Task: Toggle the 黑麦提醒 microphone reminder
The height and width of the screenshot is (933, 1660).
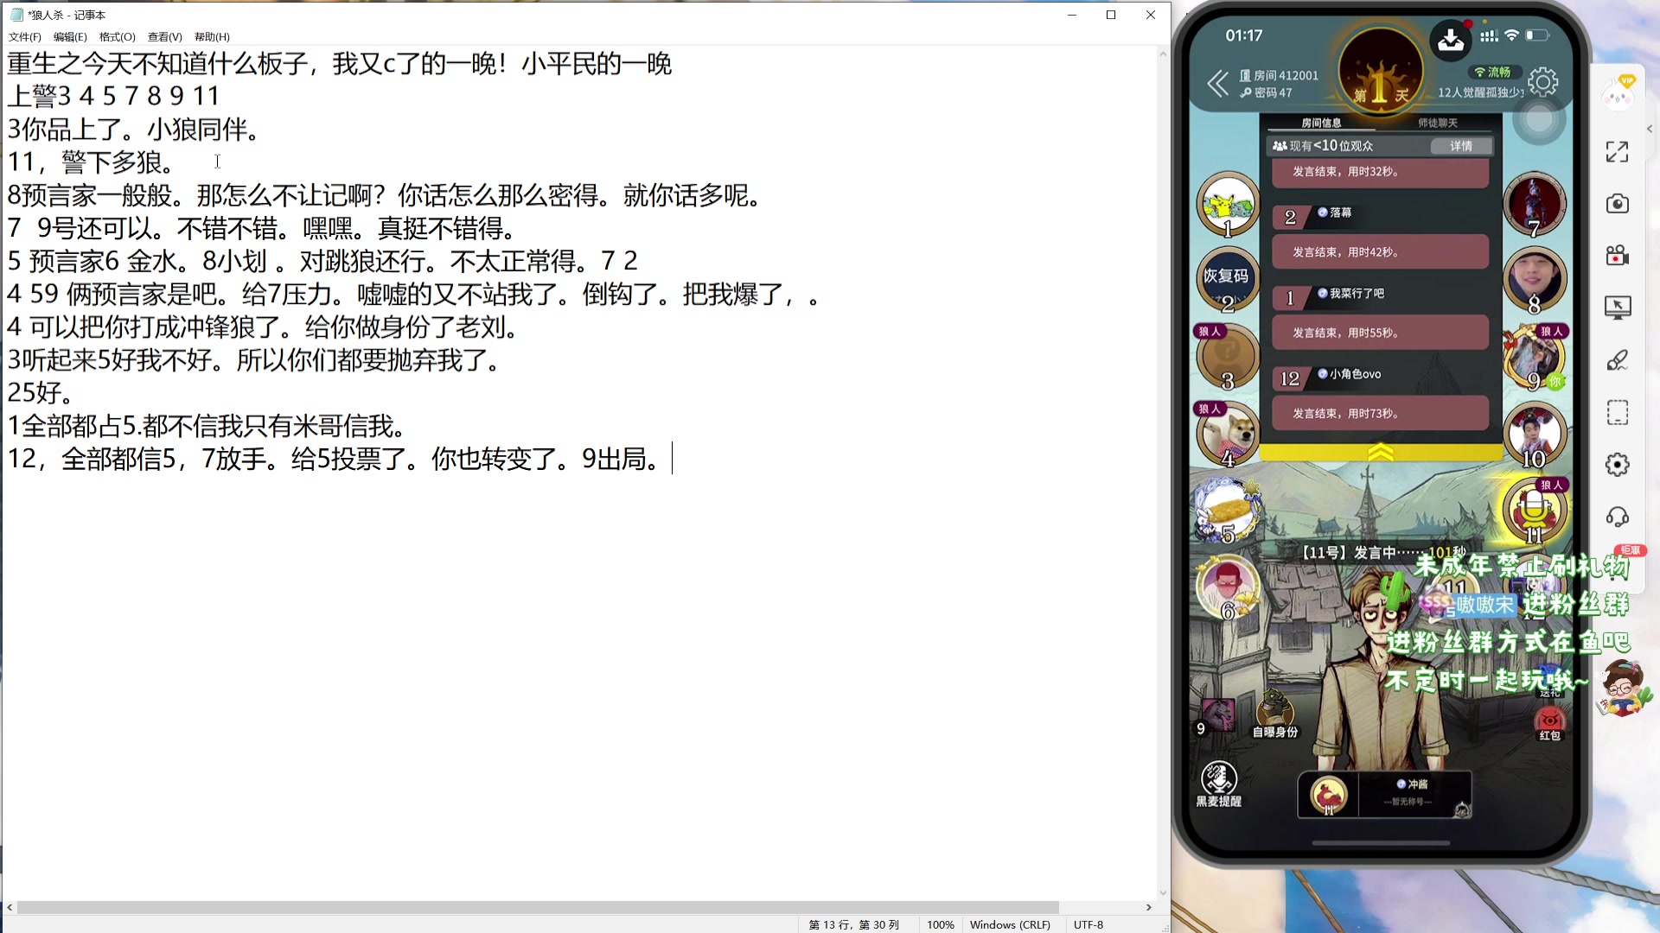Action: coord(1219,784)
